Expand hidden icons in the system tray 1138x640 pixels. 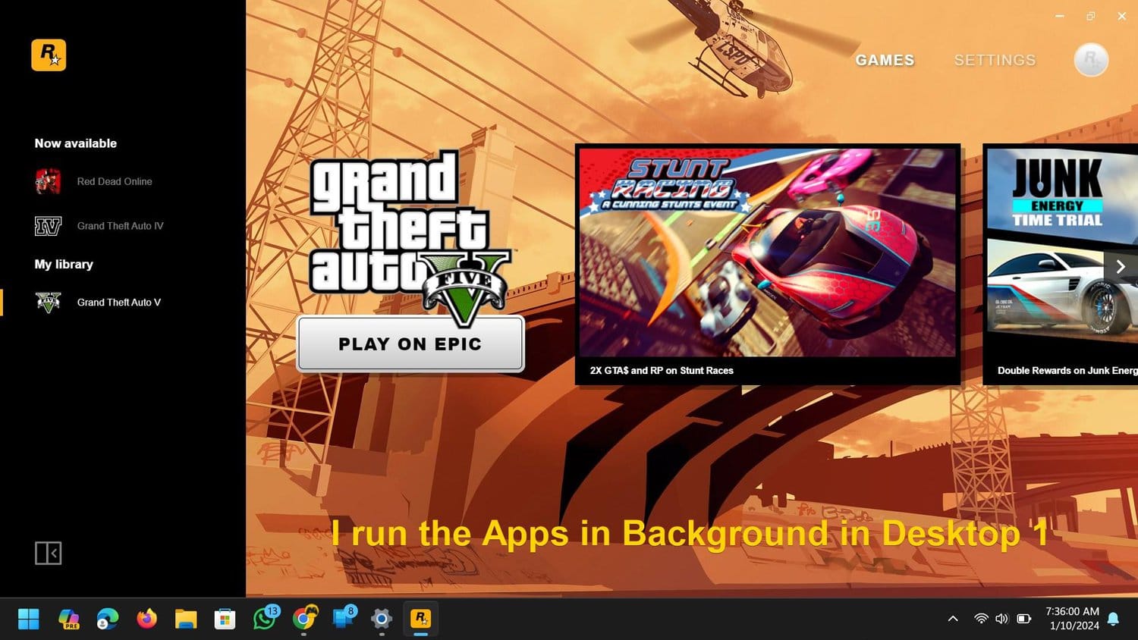click(952, 619)
